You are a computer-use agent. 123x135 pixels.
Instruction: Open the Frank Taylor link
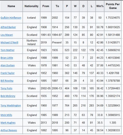coord(8,73)
